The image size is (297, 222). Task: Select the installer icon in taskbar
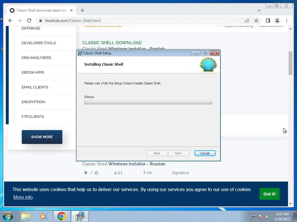[x=80, y=216]
